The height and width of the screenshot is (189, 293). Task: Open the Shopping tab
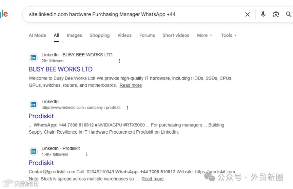100,35
